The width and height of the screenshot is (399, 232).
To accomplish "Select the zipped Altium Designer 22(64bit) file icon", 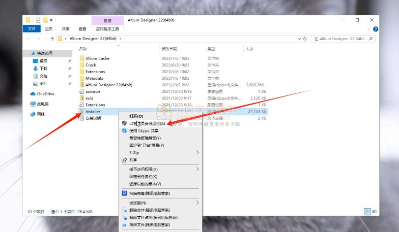I will [81, 85].
